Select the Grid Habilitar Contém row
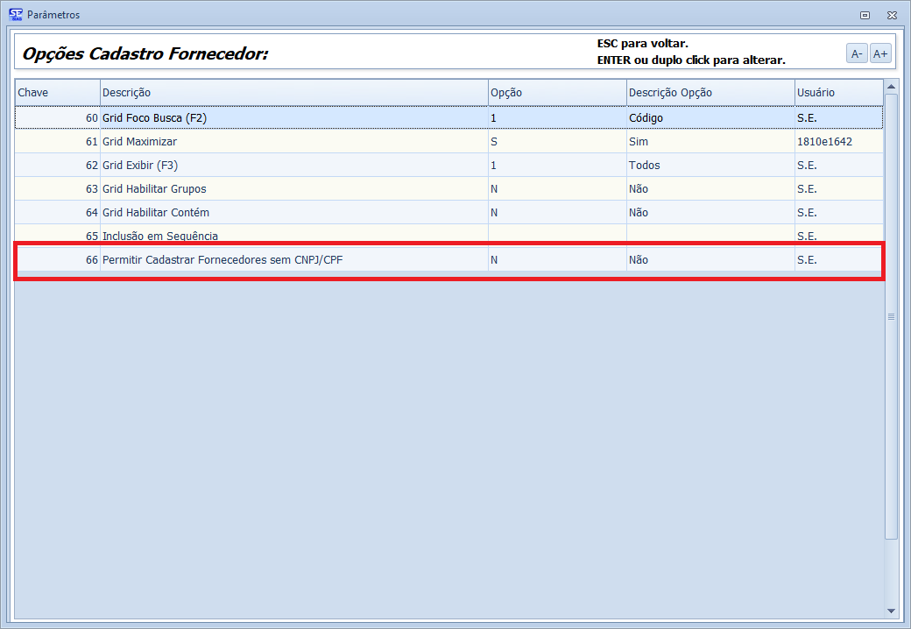The height and width of the screenshot is (629, 911). point(293,212)
